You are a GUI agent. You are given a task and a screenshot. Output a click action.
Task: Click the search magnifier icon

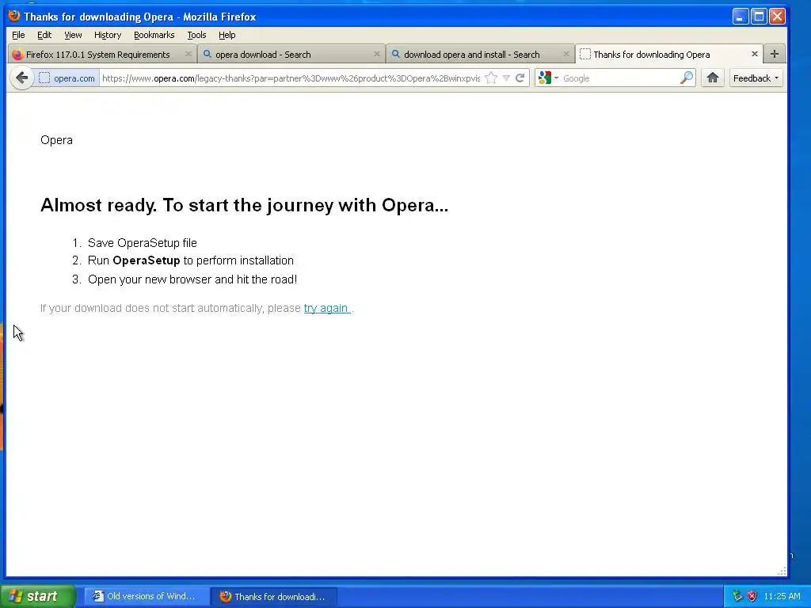click(687, 78)
